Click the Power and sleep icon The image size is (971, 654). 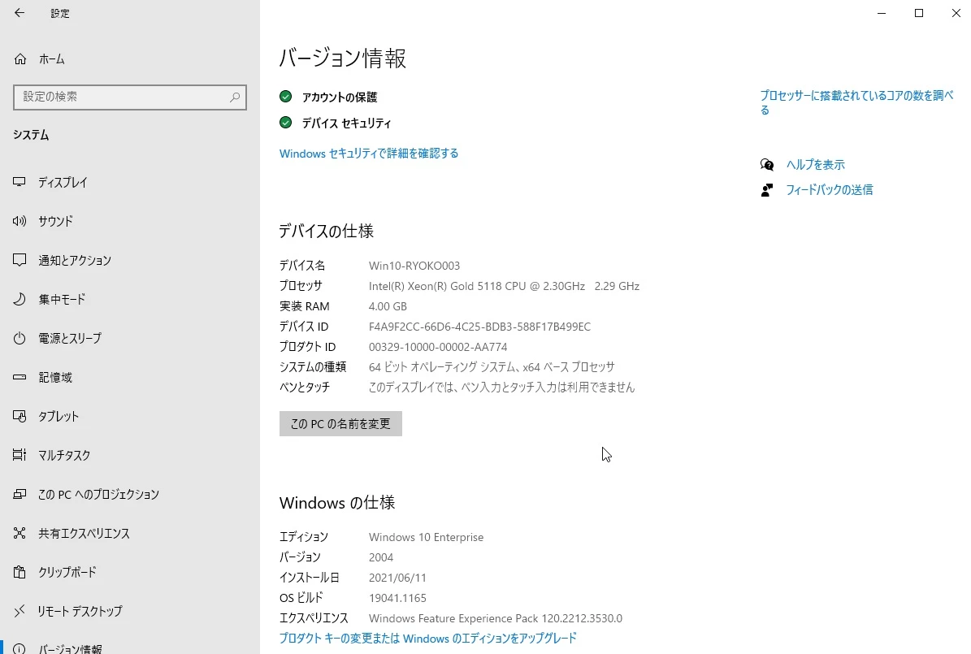pos(20,338)
